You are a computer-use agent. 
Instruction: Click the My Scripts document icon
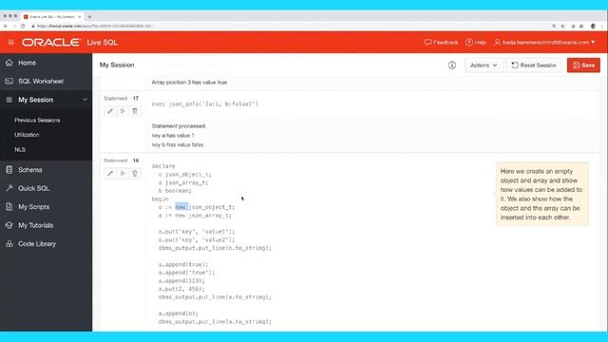coord(9,207)
